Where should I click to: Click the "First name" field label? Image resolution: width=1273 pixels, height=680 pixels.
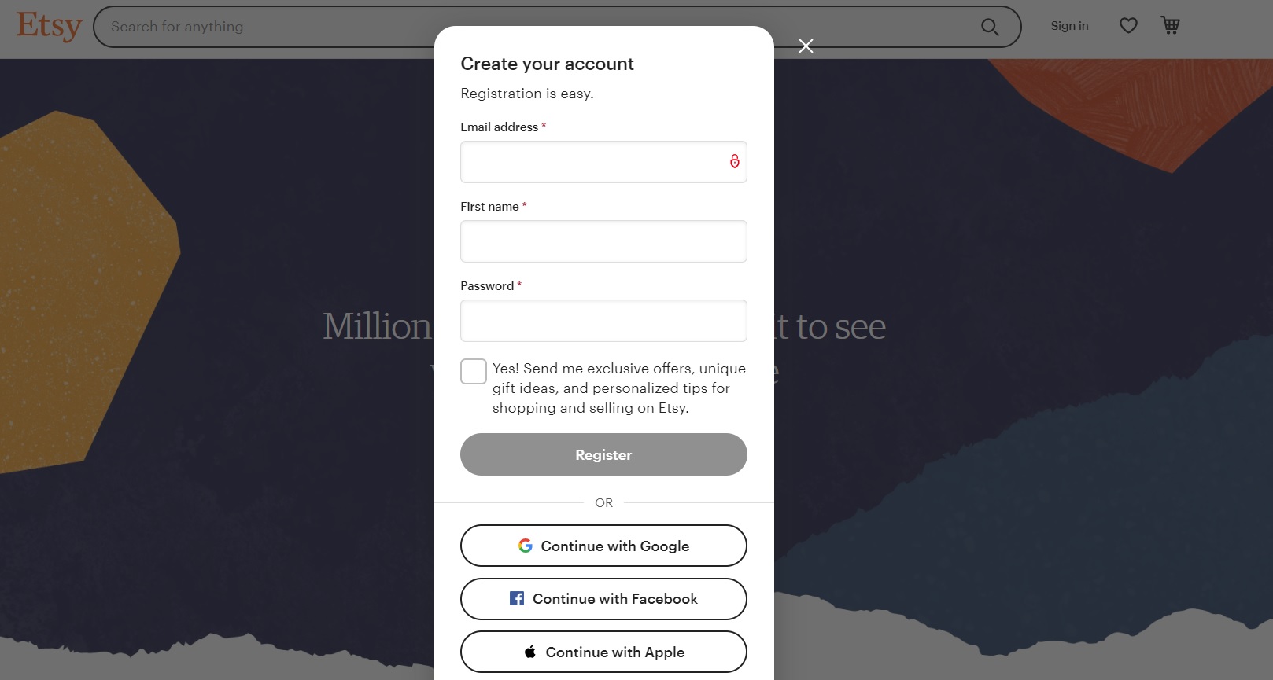click(489, 207)
